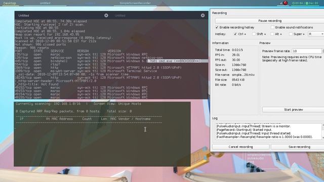Click the 445/tcp bindshell row in the terminal
The image size is (324, 182).
click(x=111, y=61)
